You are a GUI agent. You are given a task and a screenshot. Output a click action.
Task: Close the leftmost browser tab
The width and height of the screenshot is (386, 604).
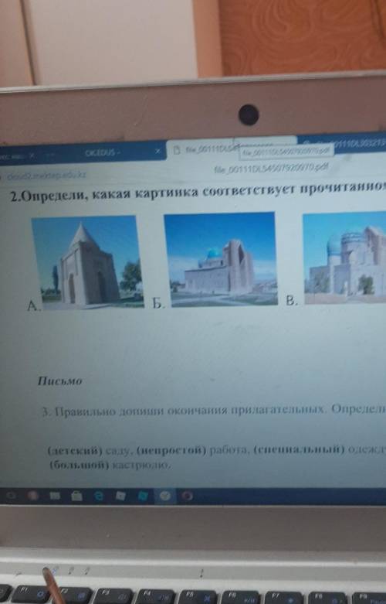[32, 156]
